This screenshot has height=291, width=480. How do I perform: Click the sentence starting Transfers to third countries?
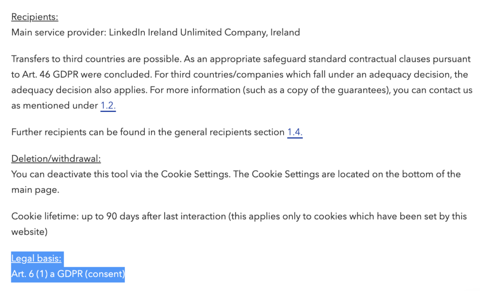coord(97,59)
